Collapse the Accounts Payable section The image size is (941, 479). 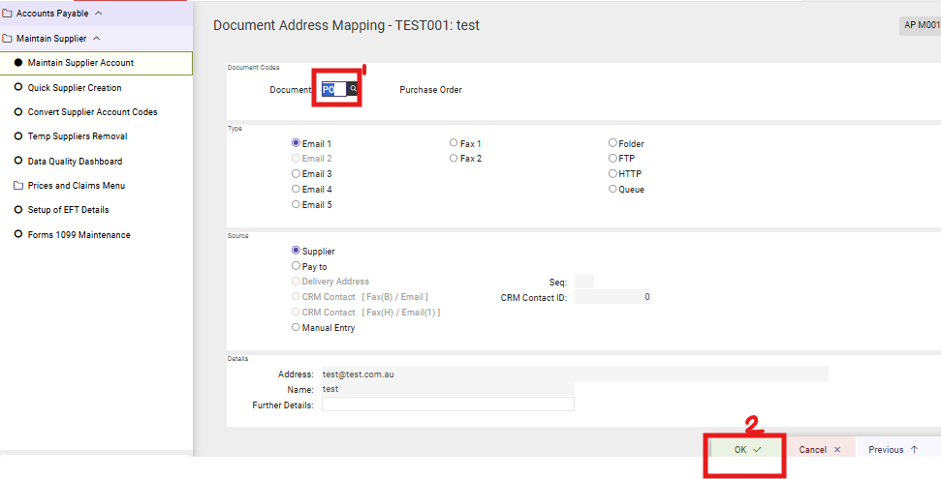98,14
